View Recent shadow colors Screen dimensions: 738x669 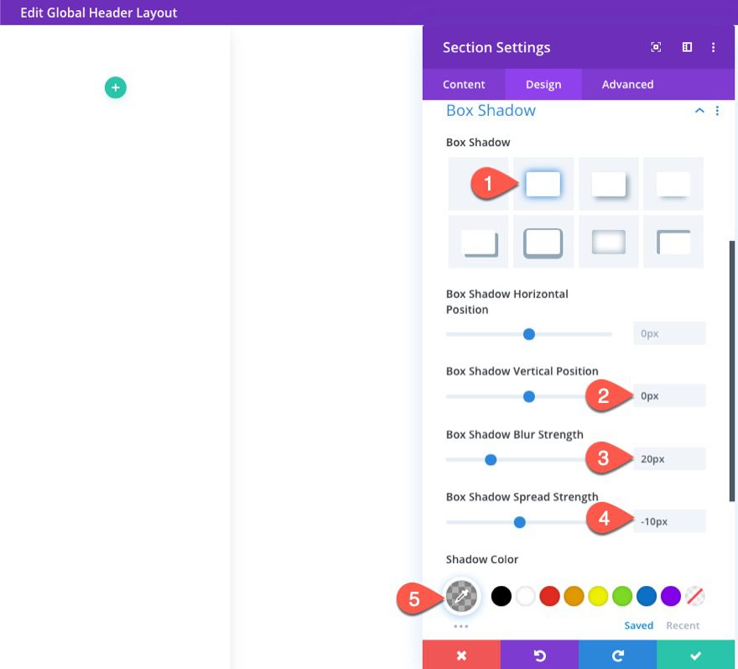683,625
